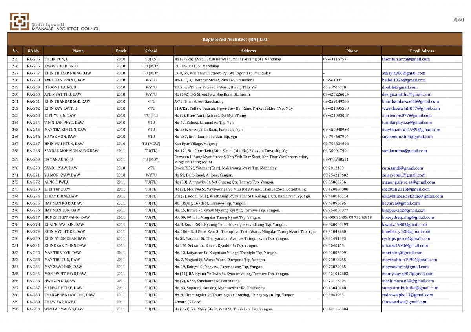Click the 'RA-290' registration number cell
The width and height of the screenshot is (471, 332).
33,309
